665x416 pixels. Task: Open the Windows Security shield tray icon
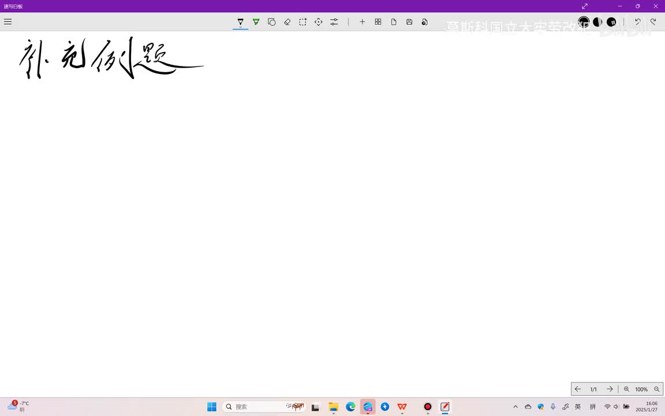[541, 407]
